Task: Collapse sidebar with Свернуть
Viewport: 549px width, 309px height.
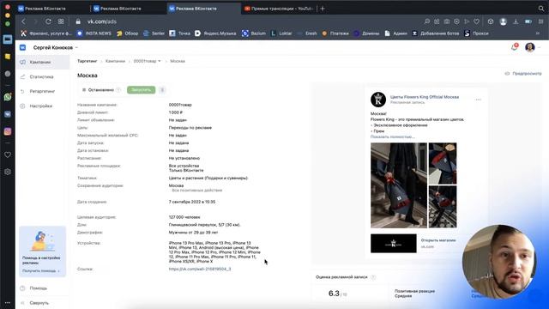Action: click(x=39, y=303)
